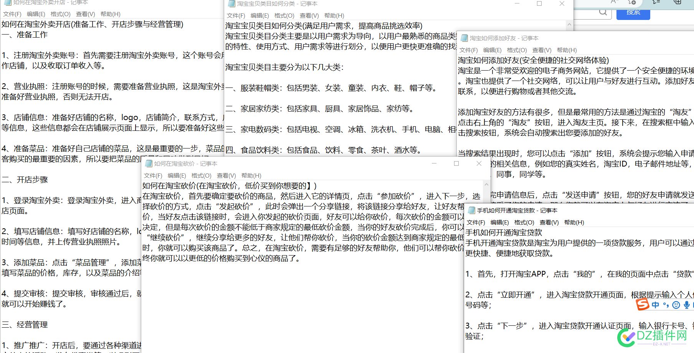Viewport: 694px width, 353px height.
Task: Add this page to browser favorites
Action: pos(632,2)
